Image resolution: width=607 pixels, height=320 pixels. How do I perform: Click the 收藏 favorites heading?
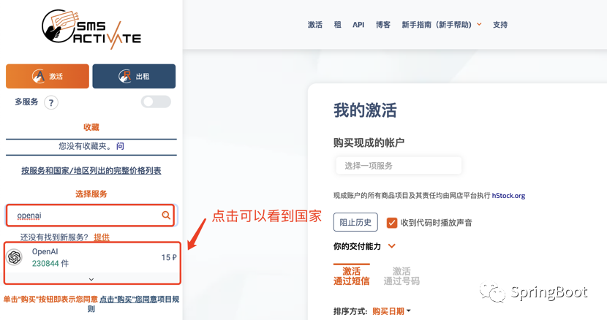pos(91,127)
